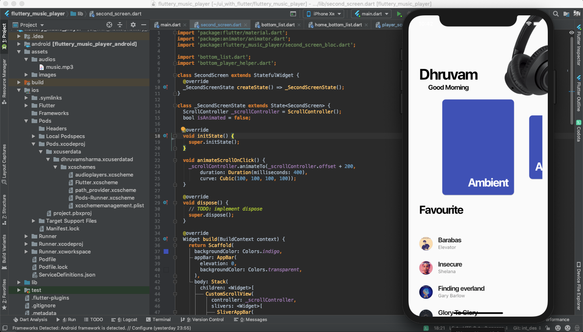Expand the Target Support Files folder
The height and width of the screenshot is (332, 583).
[x=33, y=221]
